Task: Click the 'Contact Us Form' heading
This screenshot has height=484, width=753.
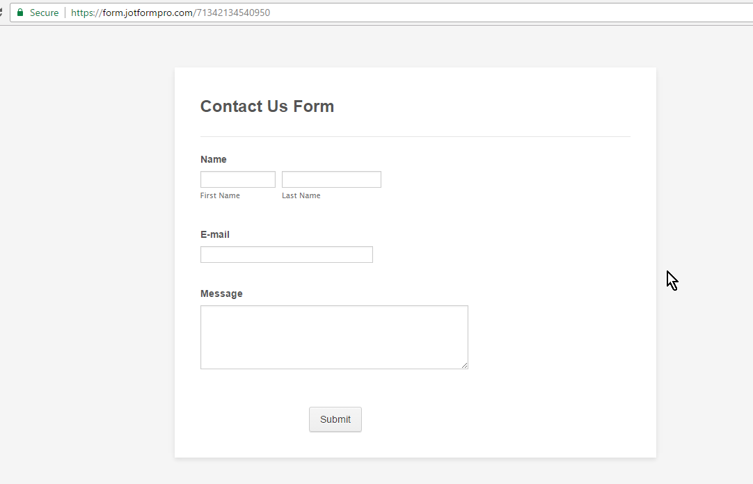Action: pyautogui.click(x=267, y=106)
